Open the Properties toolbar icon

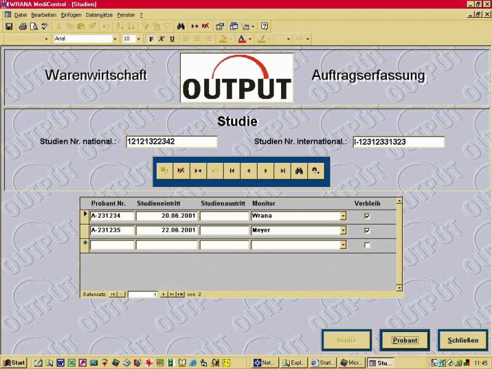tap(220, 26)
